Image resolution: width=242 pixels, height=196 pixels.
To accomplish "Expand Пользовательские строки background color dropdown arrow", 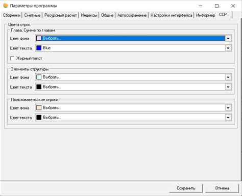I will 228,108.
